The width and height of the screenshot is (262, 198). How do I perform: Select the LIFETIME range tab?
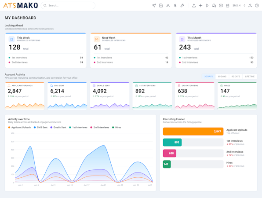point(250,77)
